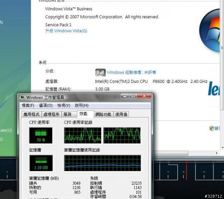Screen dimensions: 224x199
Task: Click the 可用 865 value
Action: click(x=77, y=192)
